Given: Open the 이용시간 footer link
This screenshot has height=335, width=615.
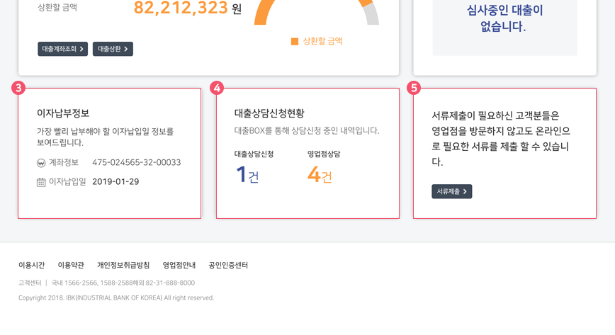Looking at the screenshot, I should click(32, 265).
